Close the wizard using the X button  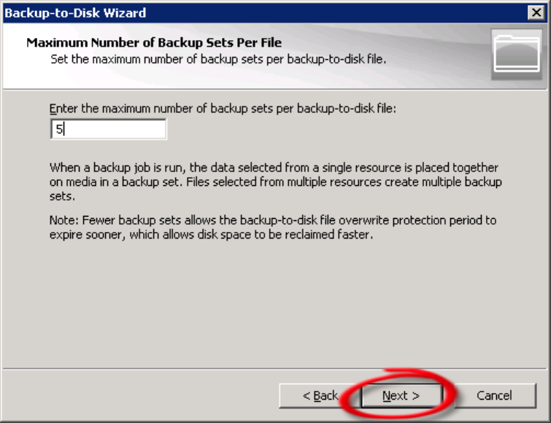pyautogui.click(x=536, y=13)
